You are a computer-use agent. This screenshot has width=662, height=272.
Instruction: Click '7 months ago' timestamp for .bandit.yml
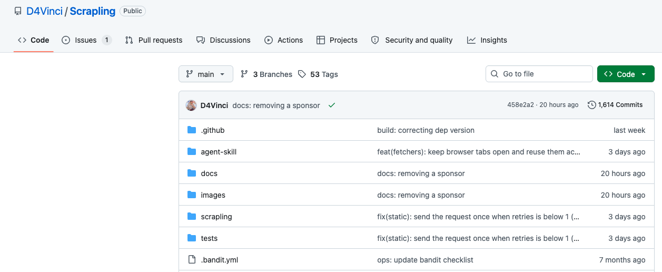(622, 260)
